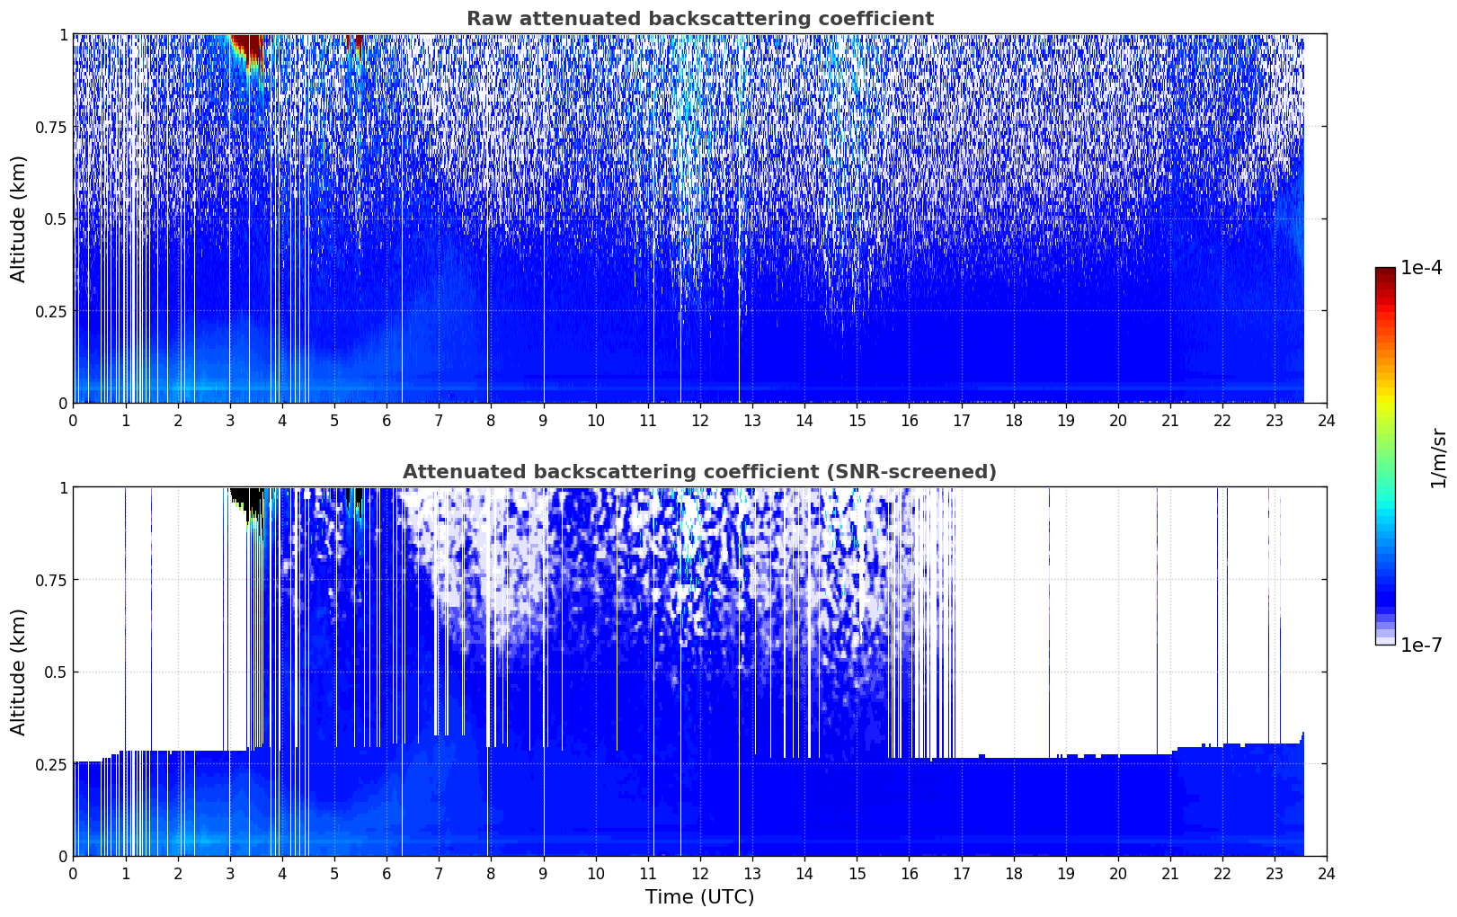
Task: Click the 'Raw attenuated backscattering coefficient' title
Action: [699, 19]
